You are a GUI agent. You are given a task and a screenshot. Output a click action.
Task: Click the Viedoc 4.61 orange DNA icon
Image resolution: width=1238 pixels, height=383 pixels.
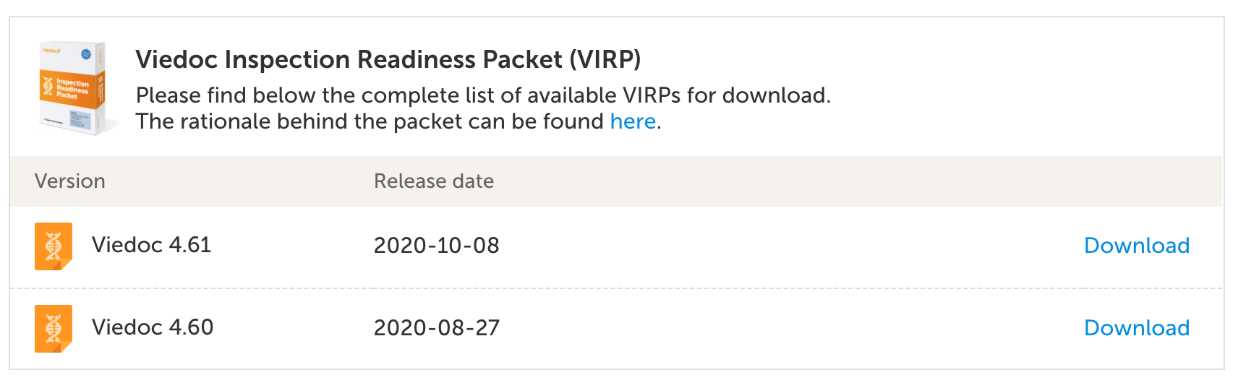pyautogui.click(x=54, y=246)
